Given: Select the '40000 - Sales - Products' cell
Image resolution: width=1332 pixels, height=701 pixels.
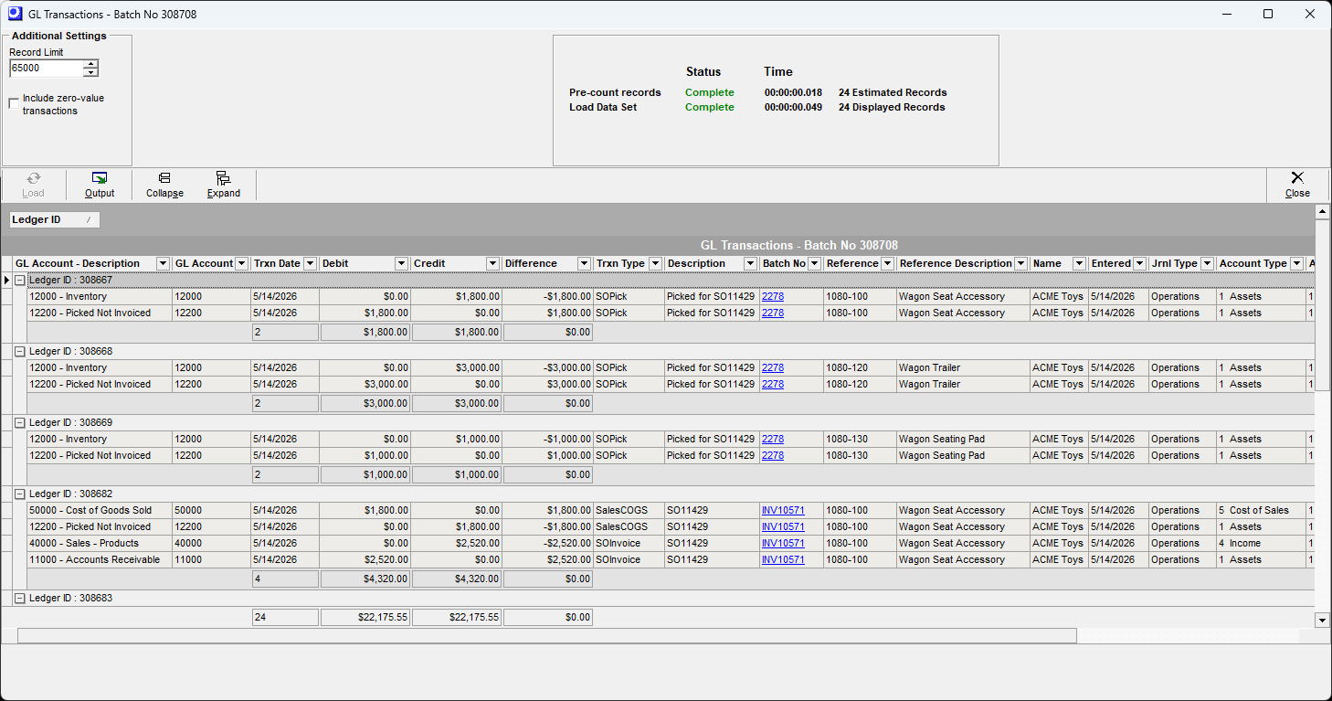Looking at the screenshot, I should pos(100,543).
